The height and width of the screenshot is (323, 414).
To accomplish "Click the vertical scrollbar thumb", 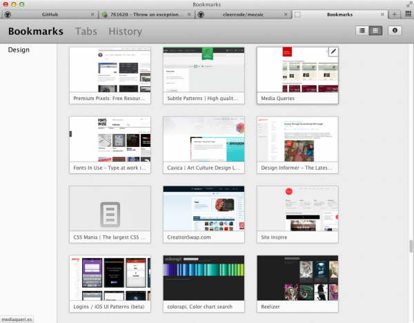I will coord(411,246).
